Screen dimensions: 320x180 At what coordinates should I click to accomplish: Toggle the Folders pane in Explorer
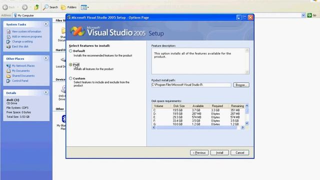click(x=69, y=7)
